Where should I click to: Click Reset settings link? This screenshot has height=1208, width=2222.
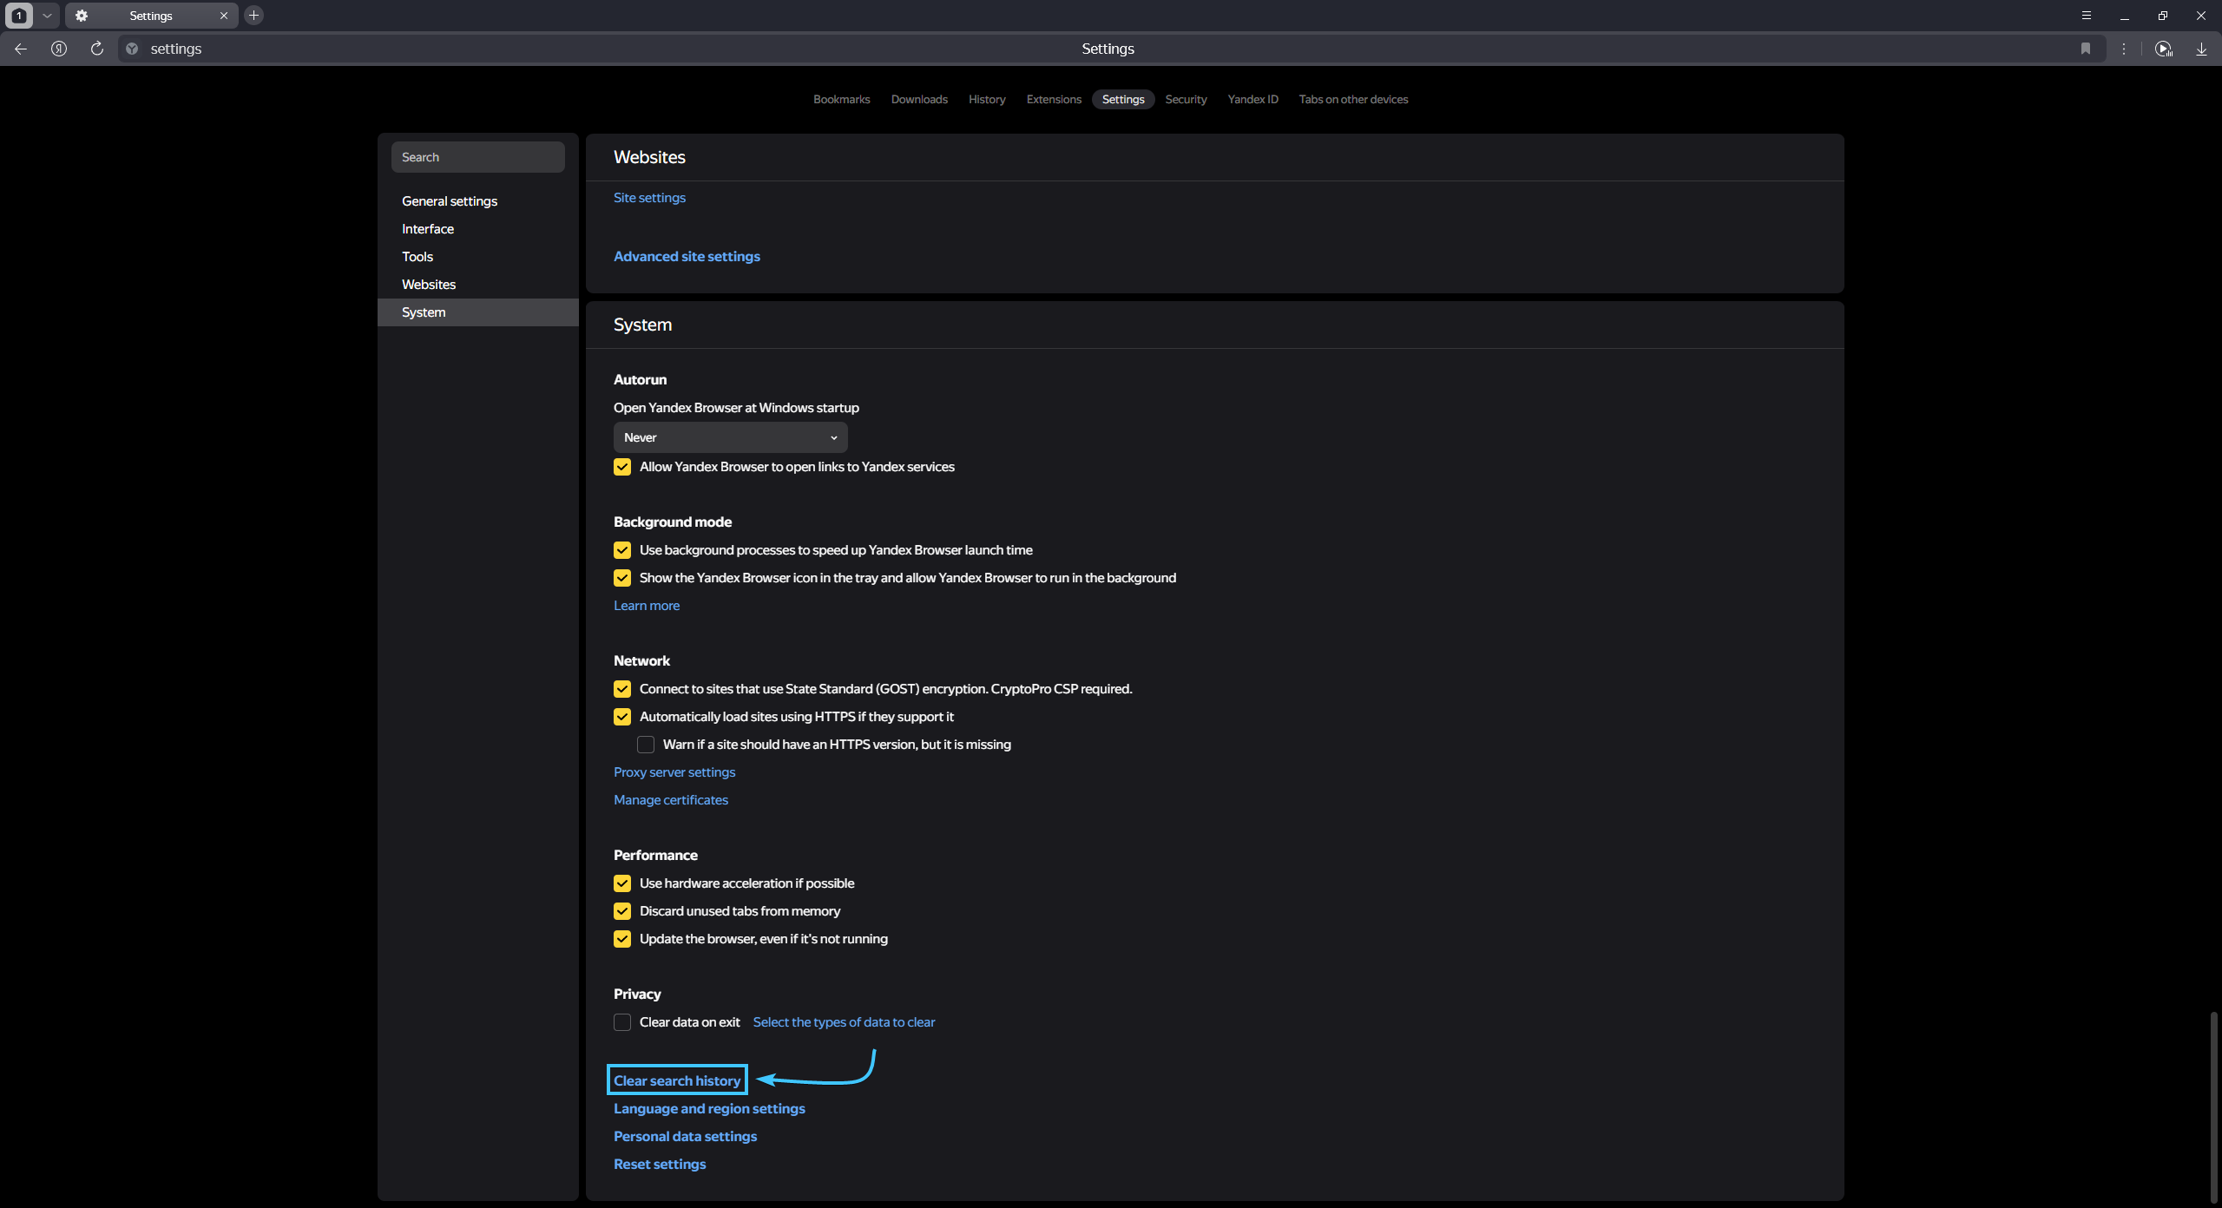pos(660,1164)
